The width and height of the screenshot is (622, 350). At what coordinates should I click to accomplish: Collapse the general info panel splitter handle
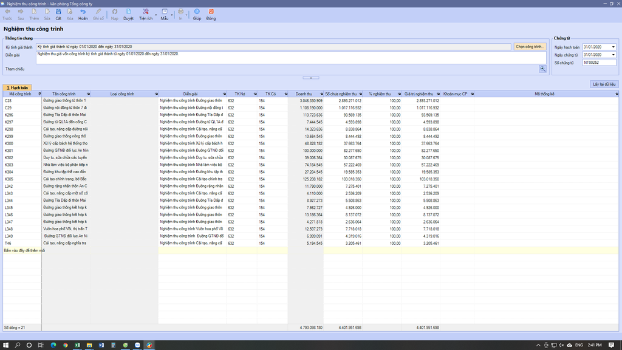click(310, 78)
